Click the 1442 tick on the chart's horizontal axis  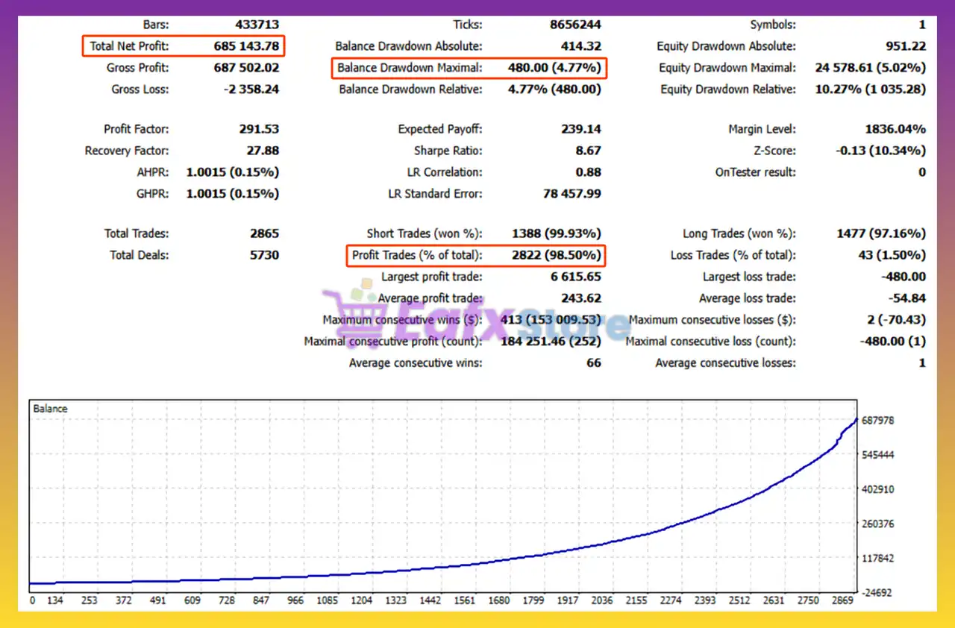431,600
